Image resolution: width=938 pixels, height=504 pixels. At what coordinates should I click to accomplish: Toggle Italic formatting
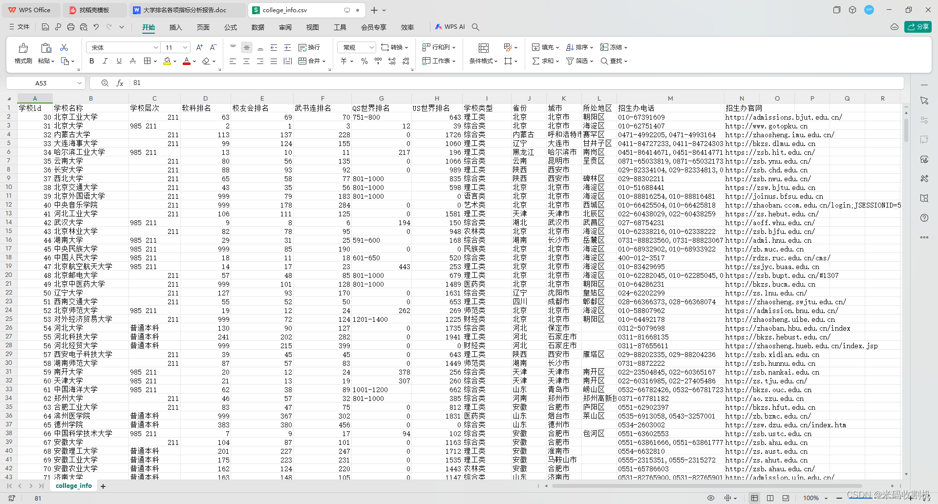105,61
